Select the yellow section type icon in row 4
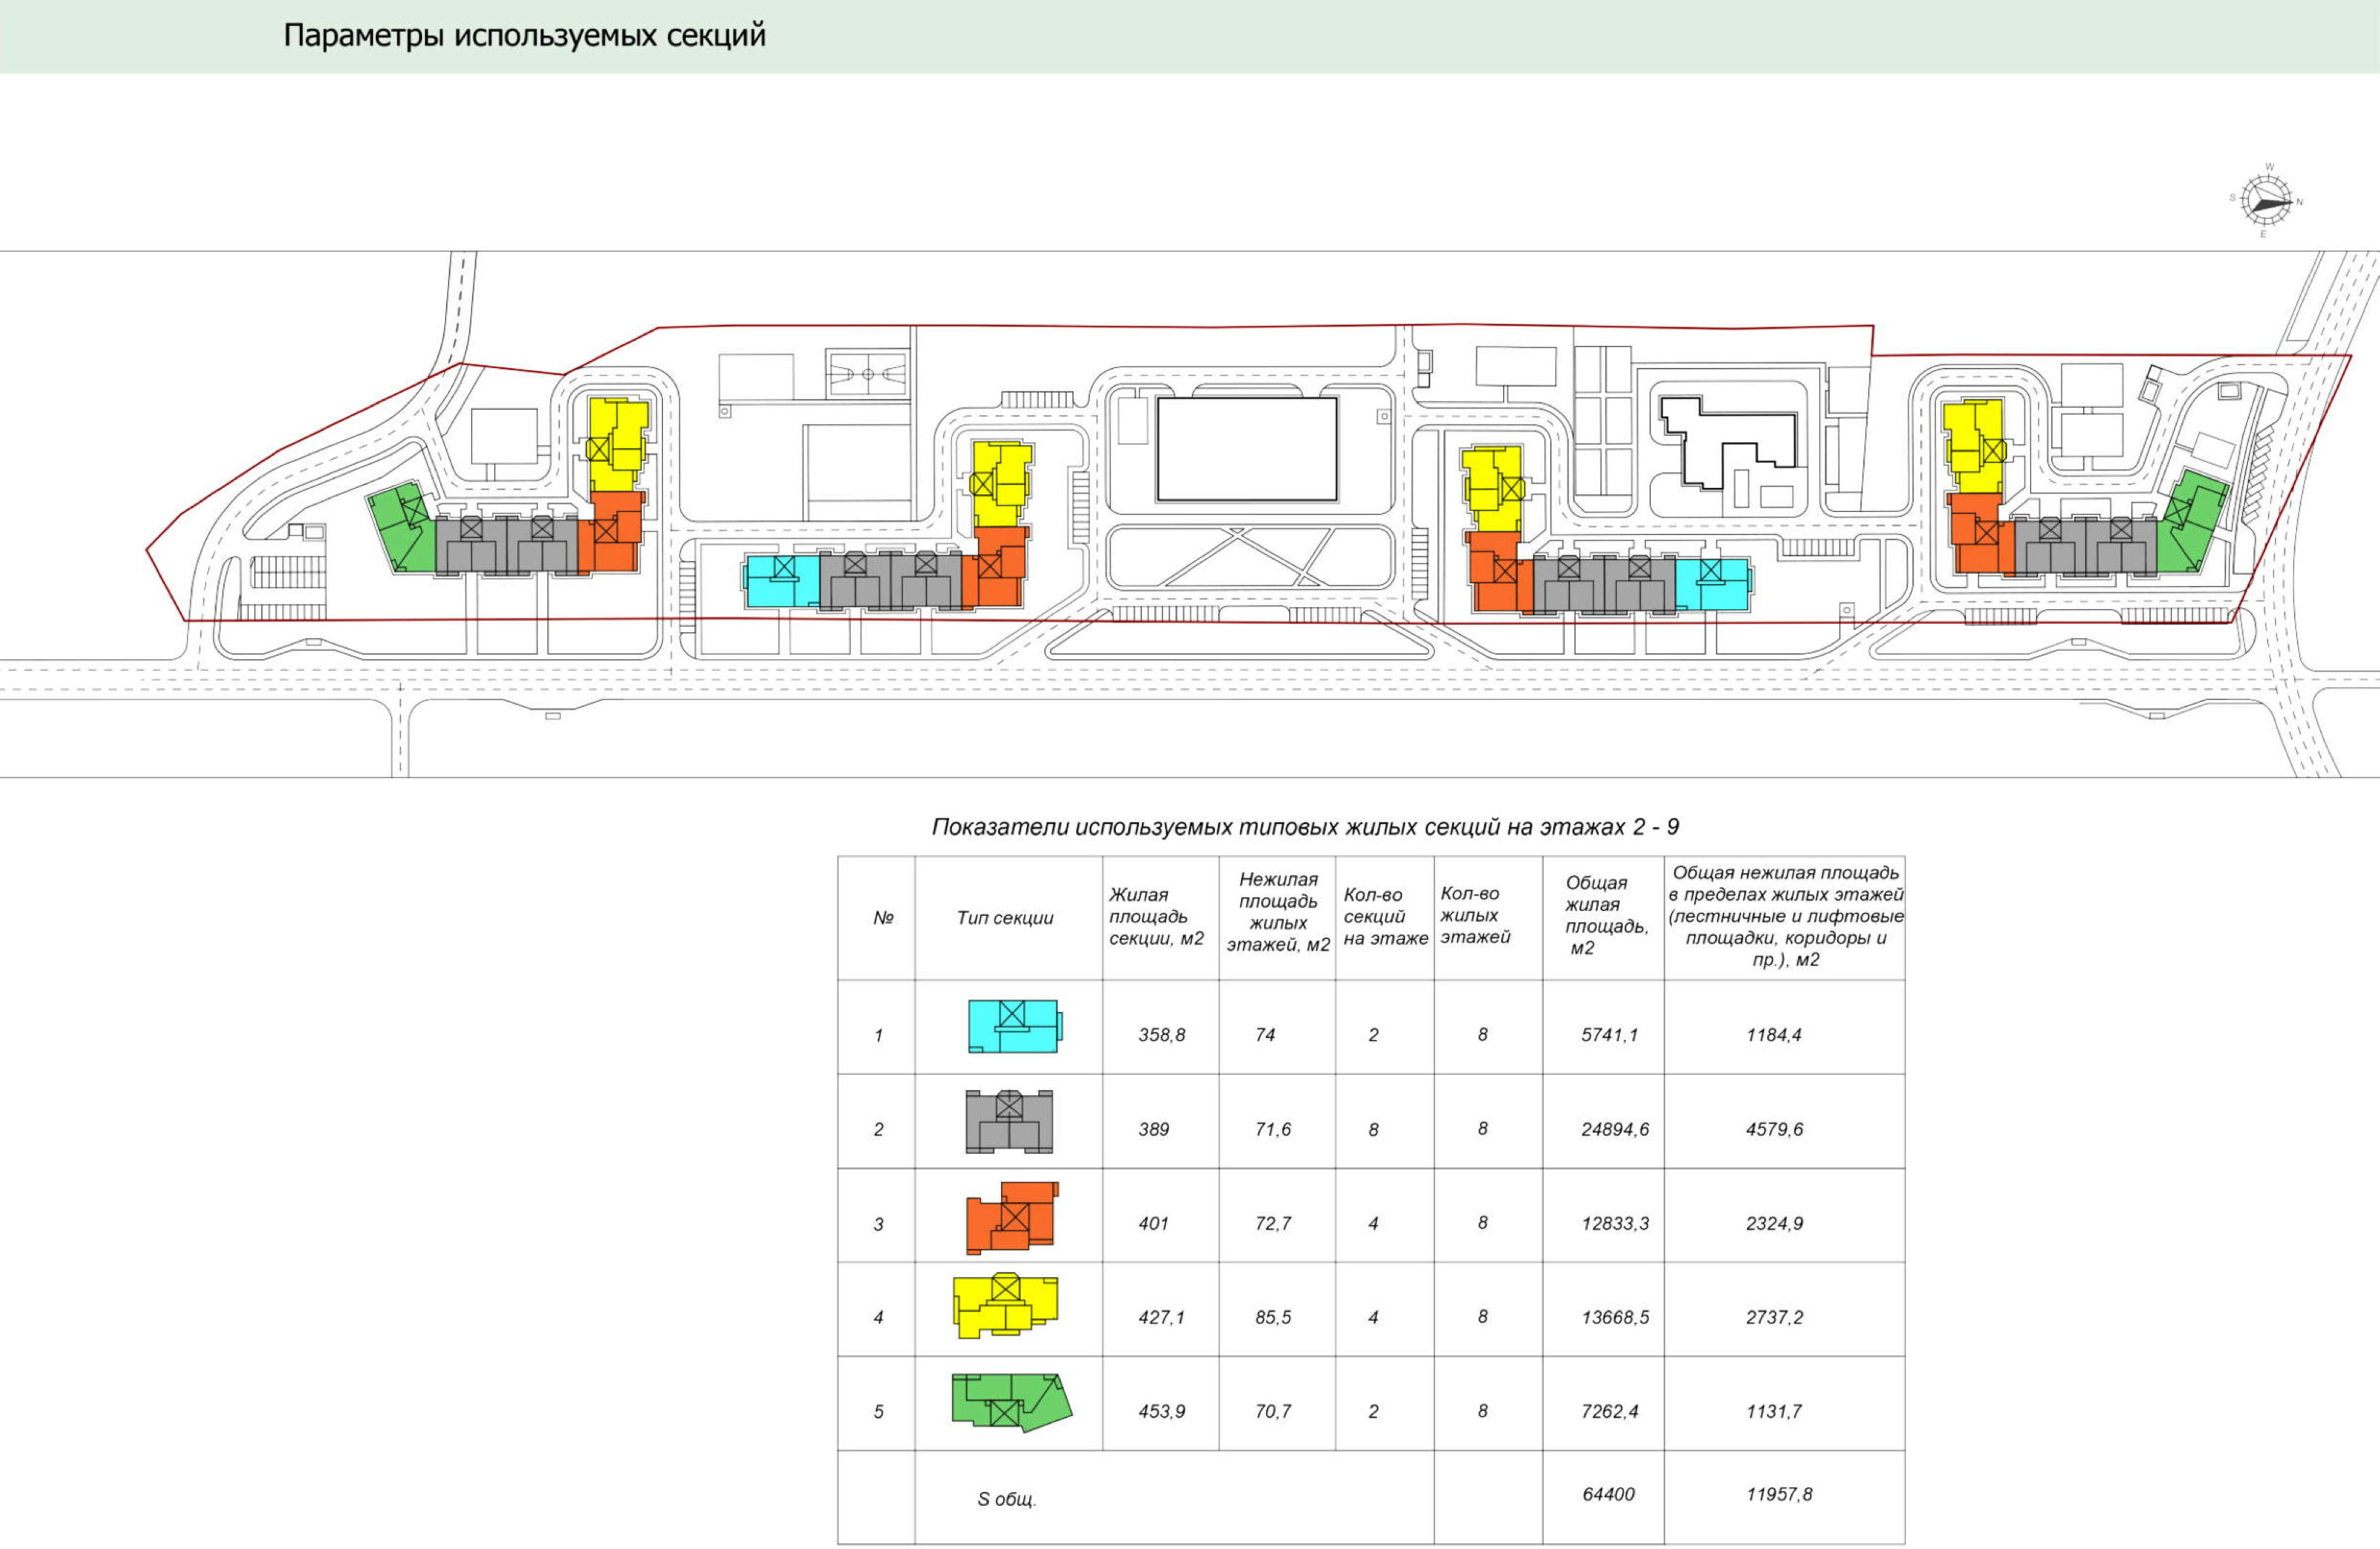 click(1005, 1306)
